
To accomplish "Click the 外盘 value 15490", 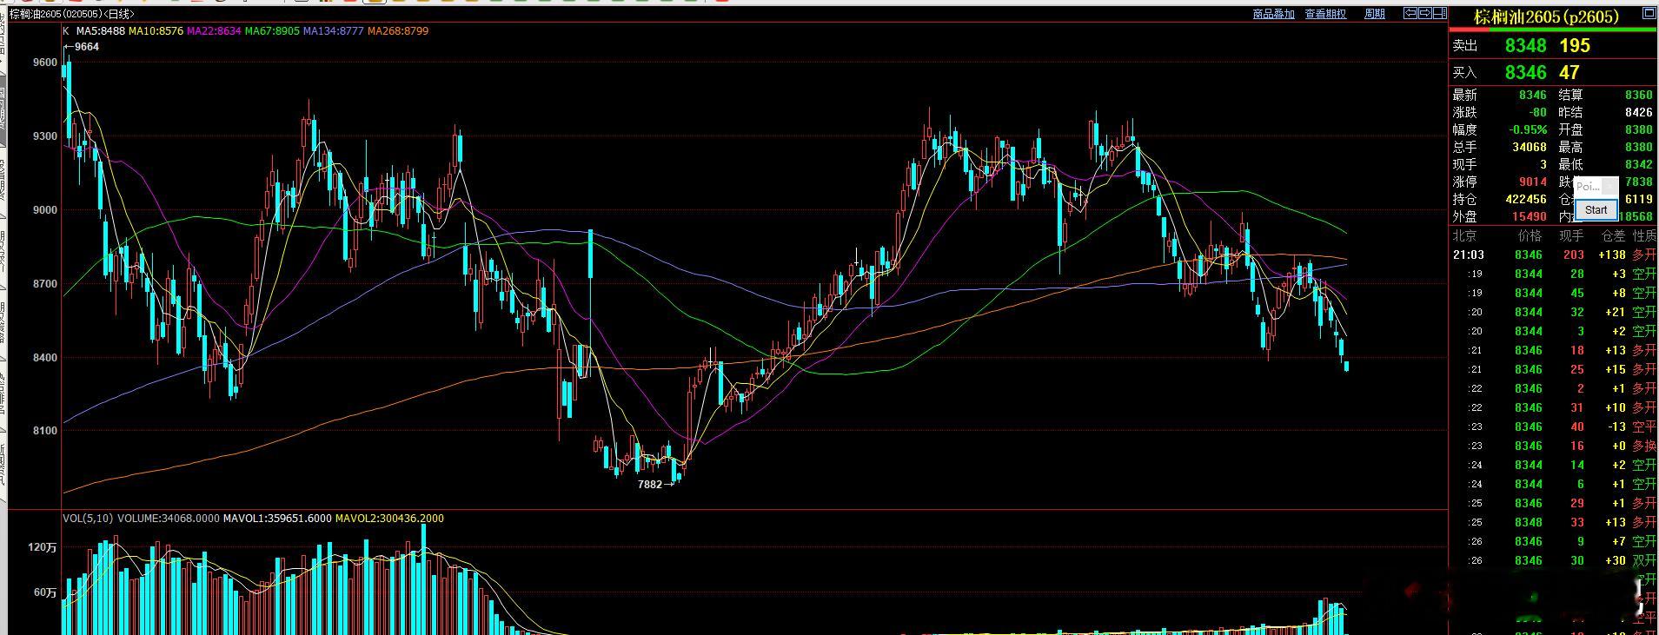I will click(x=1530, y=216).
